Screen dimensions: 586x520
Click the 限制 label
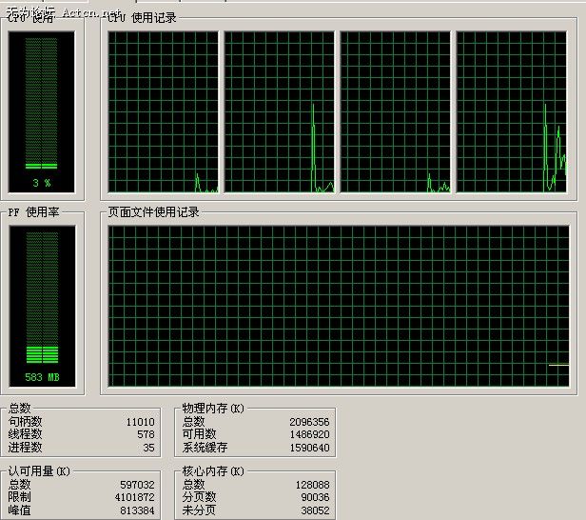tap(19, 497)
